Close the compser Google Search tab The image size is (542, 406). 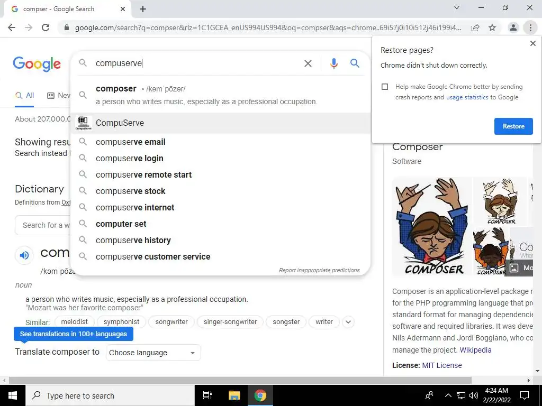123,10
